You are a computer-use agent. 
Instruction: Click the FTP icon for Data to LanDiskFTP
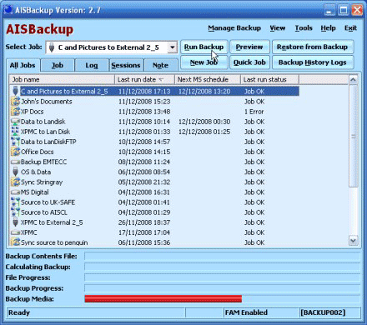[15, 142]
